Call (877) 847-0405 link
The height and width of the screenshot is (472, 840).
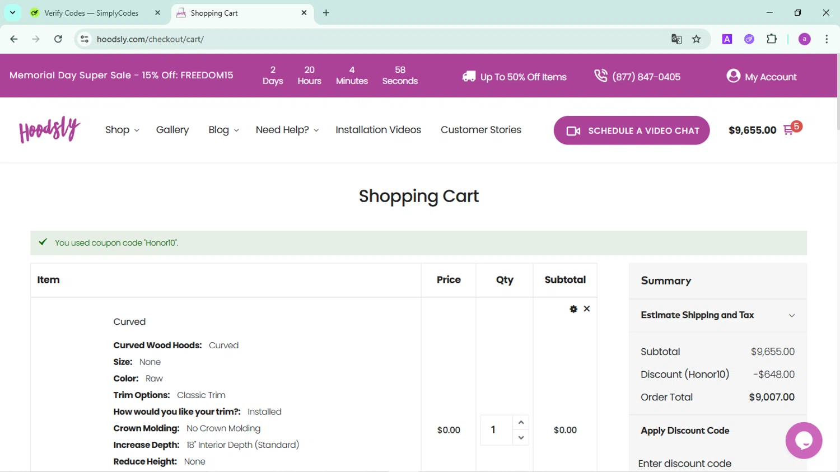click(x=646, y=77)
